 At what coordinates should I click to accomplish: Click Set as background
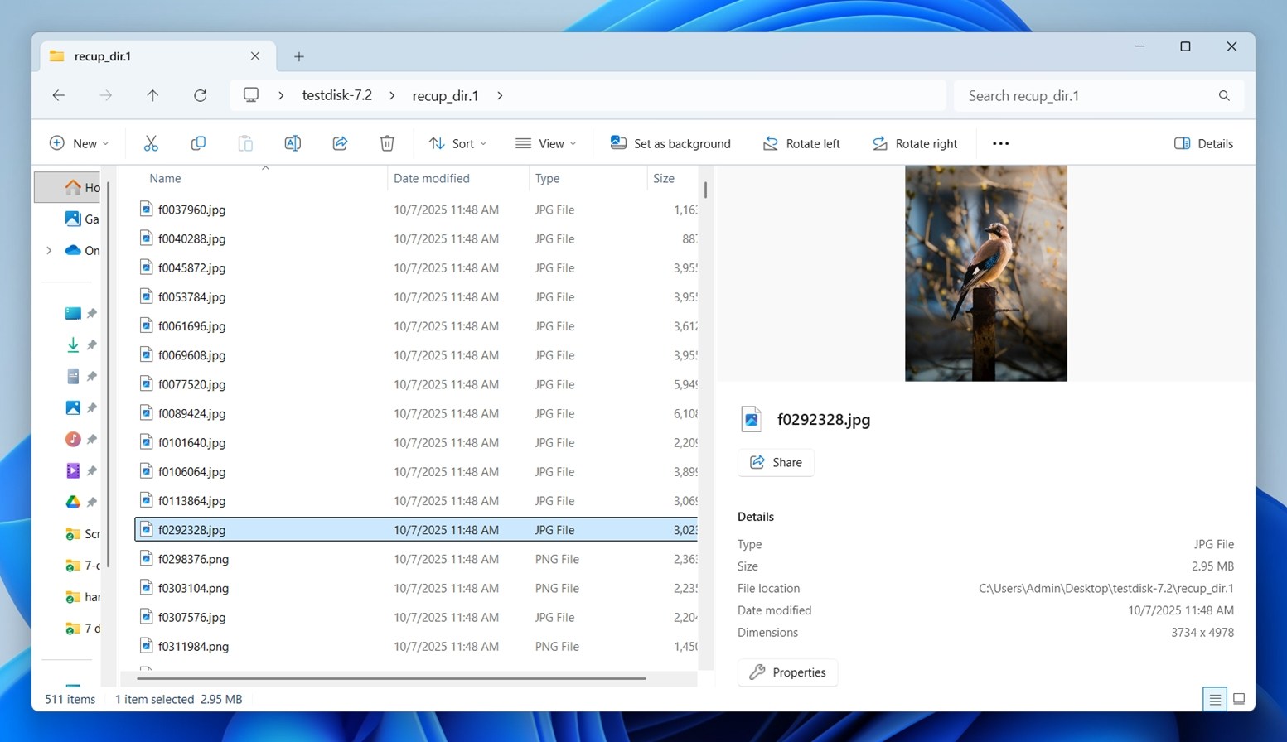point(670,142)
